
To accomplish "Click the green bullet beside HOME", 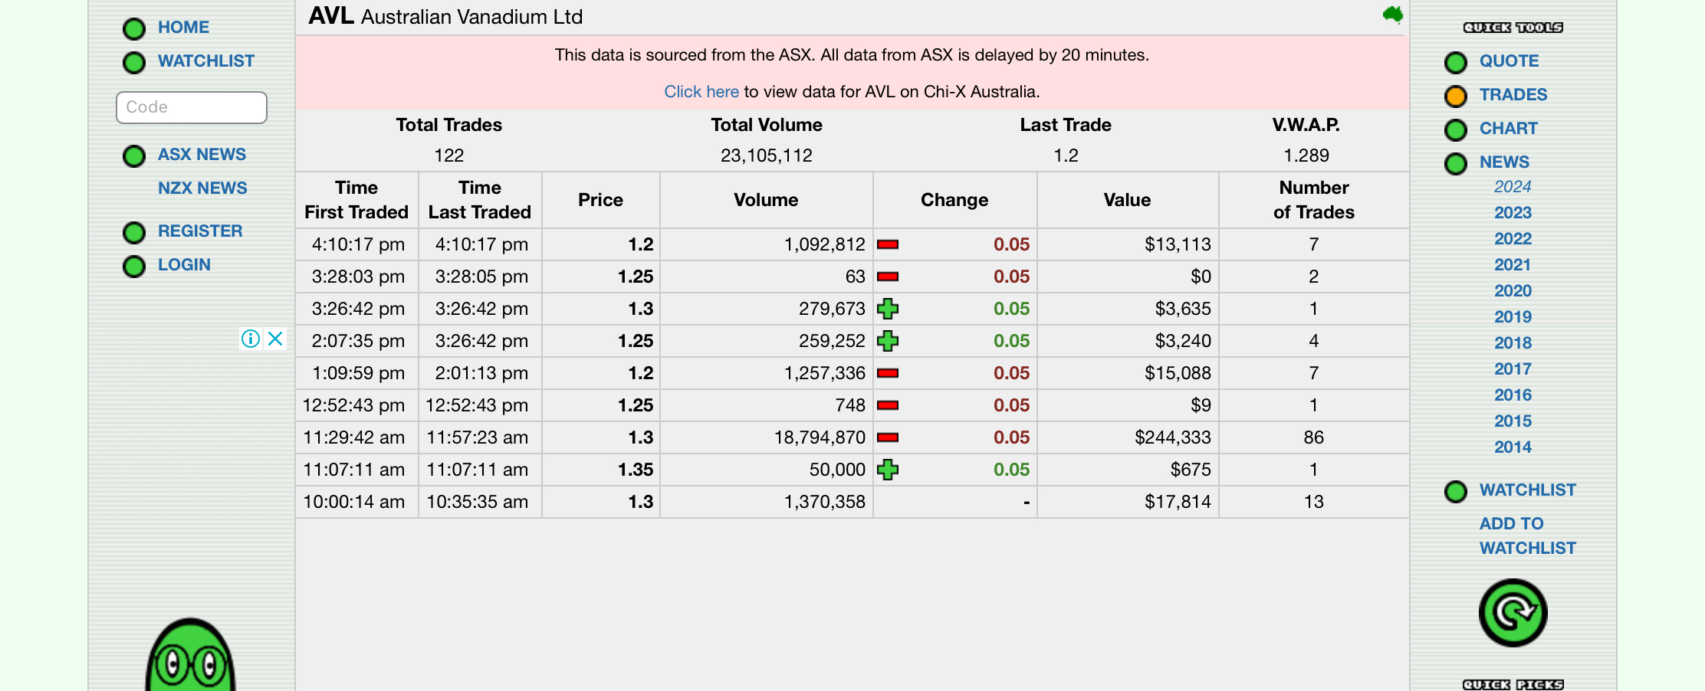I will 134,28.
